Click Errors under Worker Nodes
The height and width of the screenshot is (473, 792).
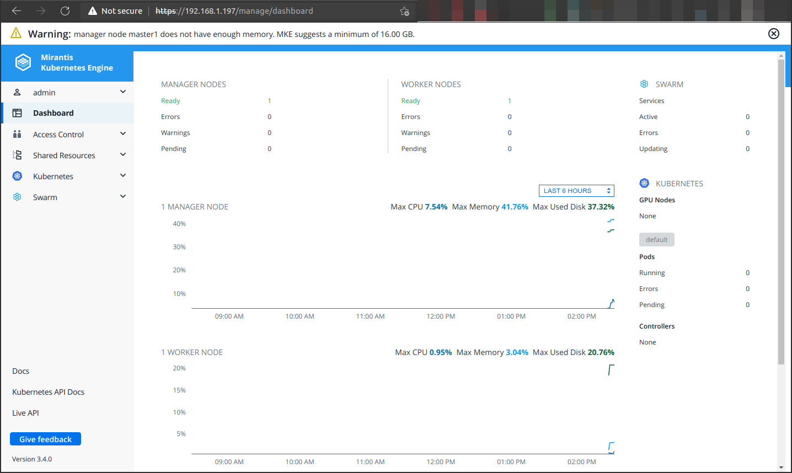pos(411,117)
